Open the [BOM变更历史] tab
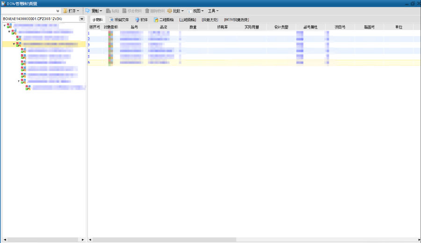Viewport: 421px width, 243px height. coord(237,20)
